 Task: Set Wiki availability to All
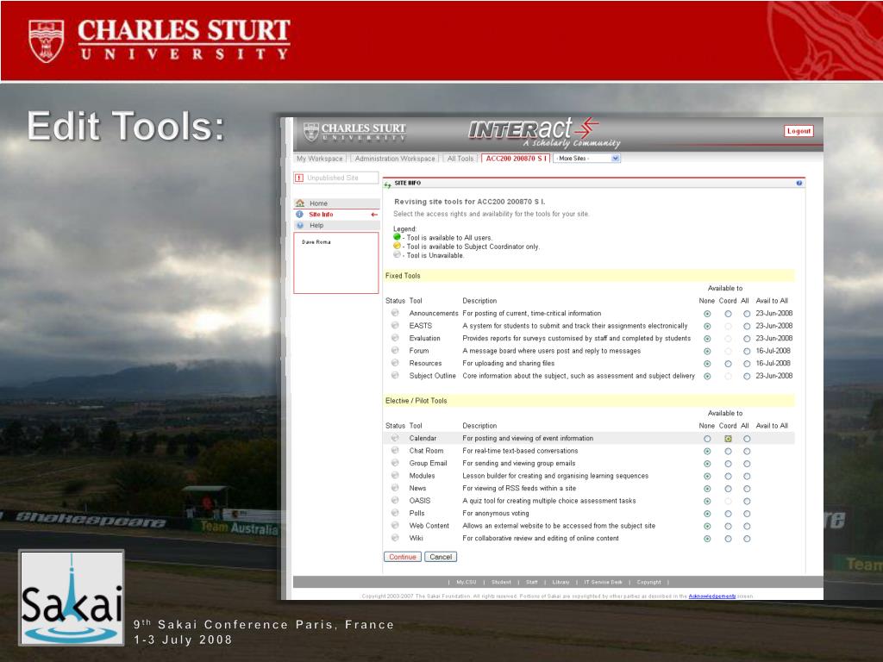pyautogui.click(x=747, y=539)
